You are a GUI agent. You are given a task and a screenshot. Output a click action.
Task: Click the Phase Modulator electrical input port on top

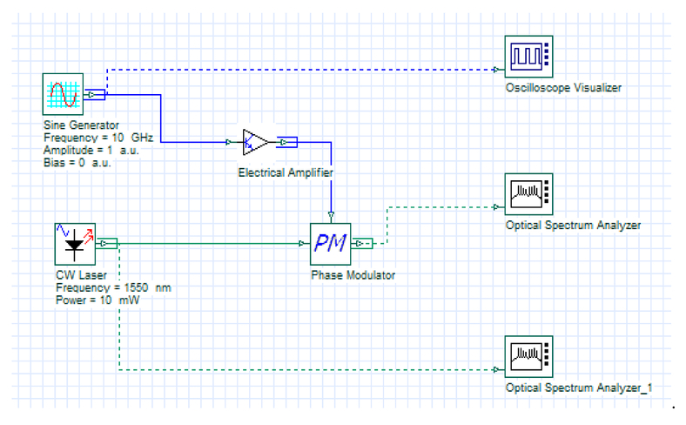click(331, 215)
